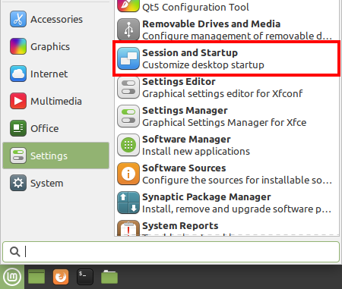Launch Session and Startup
The height and width of the screenshot is (289, 342).
point(226,58)
